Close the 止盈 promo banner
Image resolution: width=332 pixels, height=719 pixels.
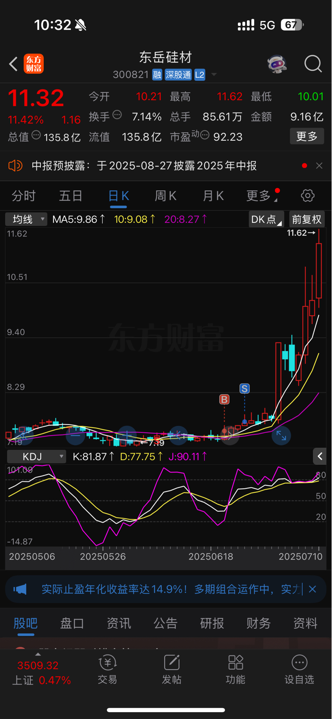tap(313, 589)
